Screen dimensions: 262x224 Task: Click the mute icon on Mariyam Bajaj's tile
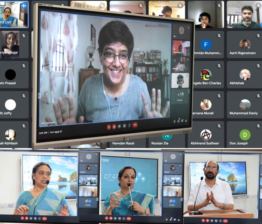pos(24,35)
